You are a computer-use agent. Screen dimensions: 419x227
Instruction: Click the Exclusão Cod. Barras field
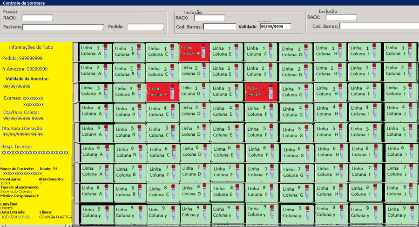pyautogui.click(x=379, y=26)
